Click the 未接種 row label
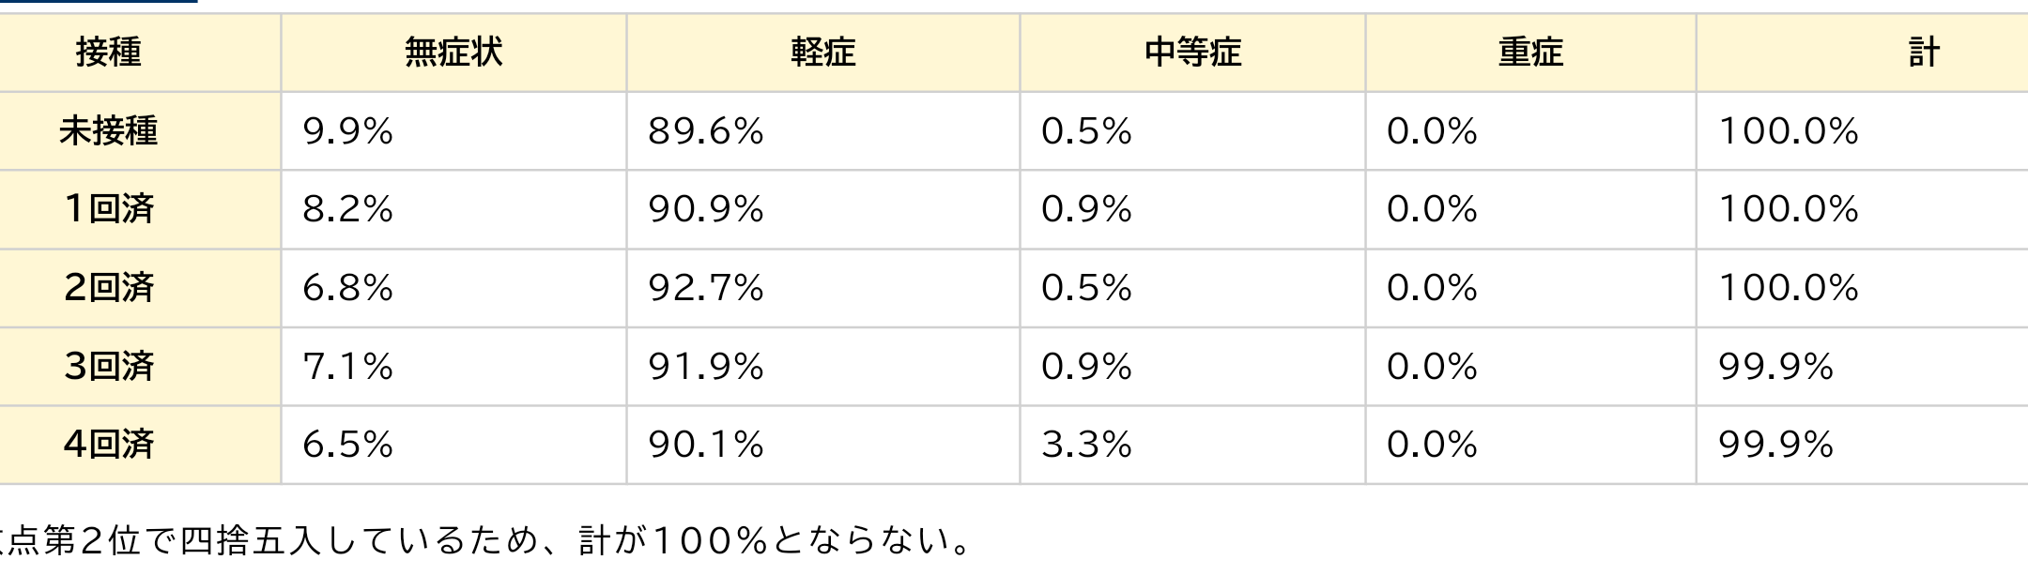This screenshot has height=575, width=2028. pos(109,130)
